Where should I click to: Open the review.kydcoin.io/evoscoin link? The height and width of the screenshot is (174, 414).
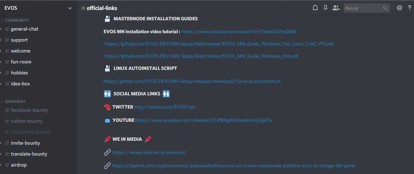149,152
